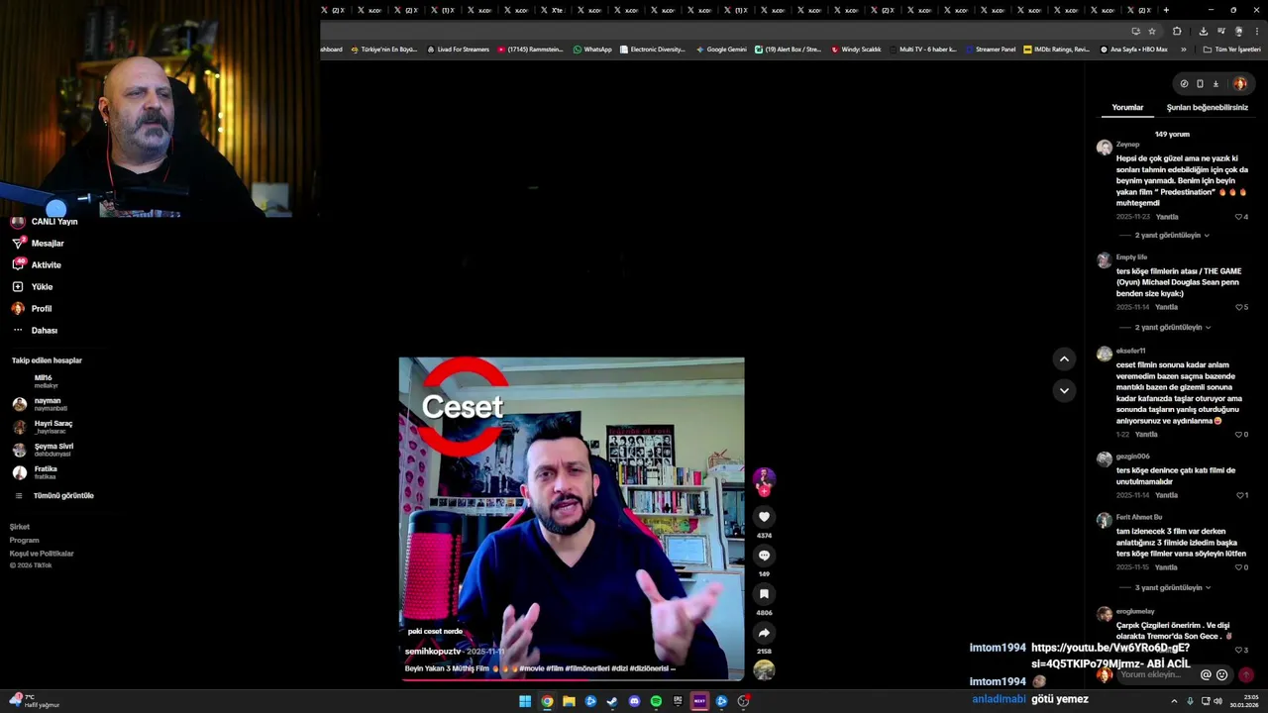Share the video with the arrow icon
Screen dimensions: 1268x713
pyautogui.click(x=764, y=633)
